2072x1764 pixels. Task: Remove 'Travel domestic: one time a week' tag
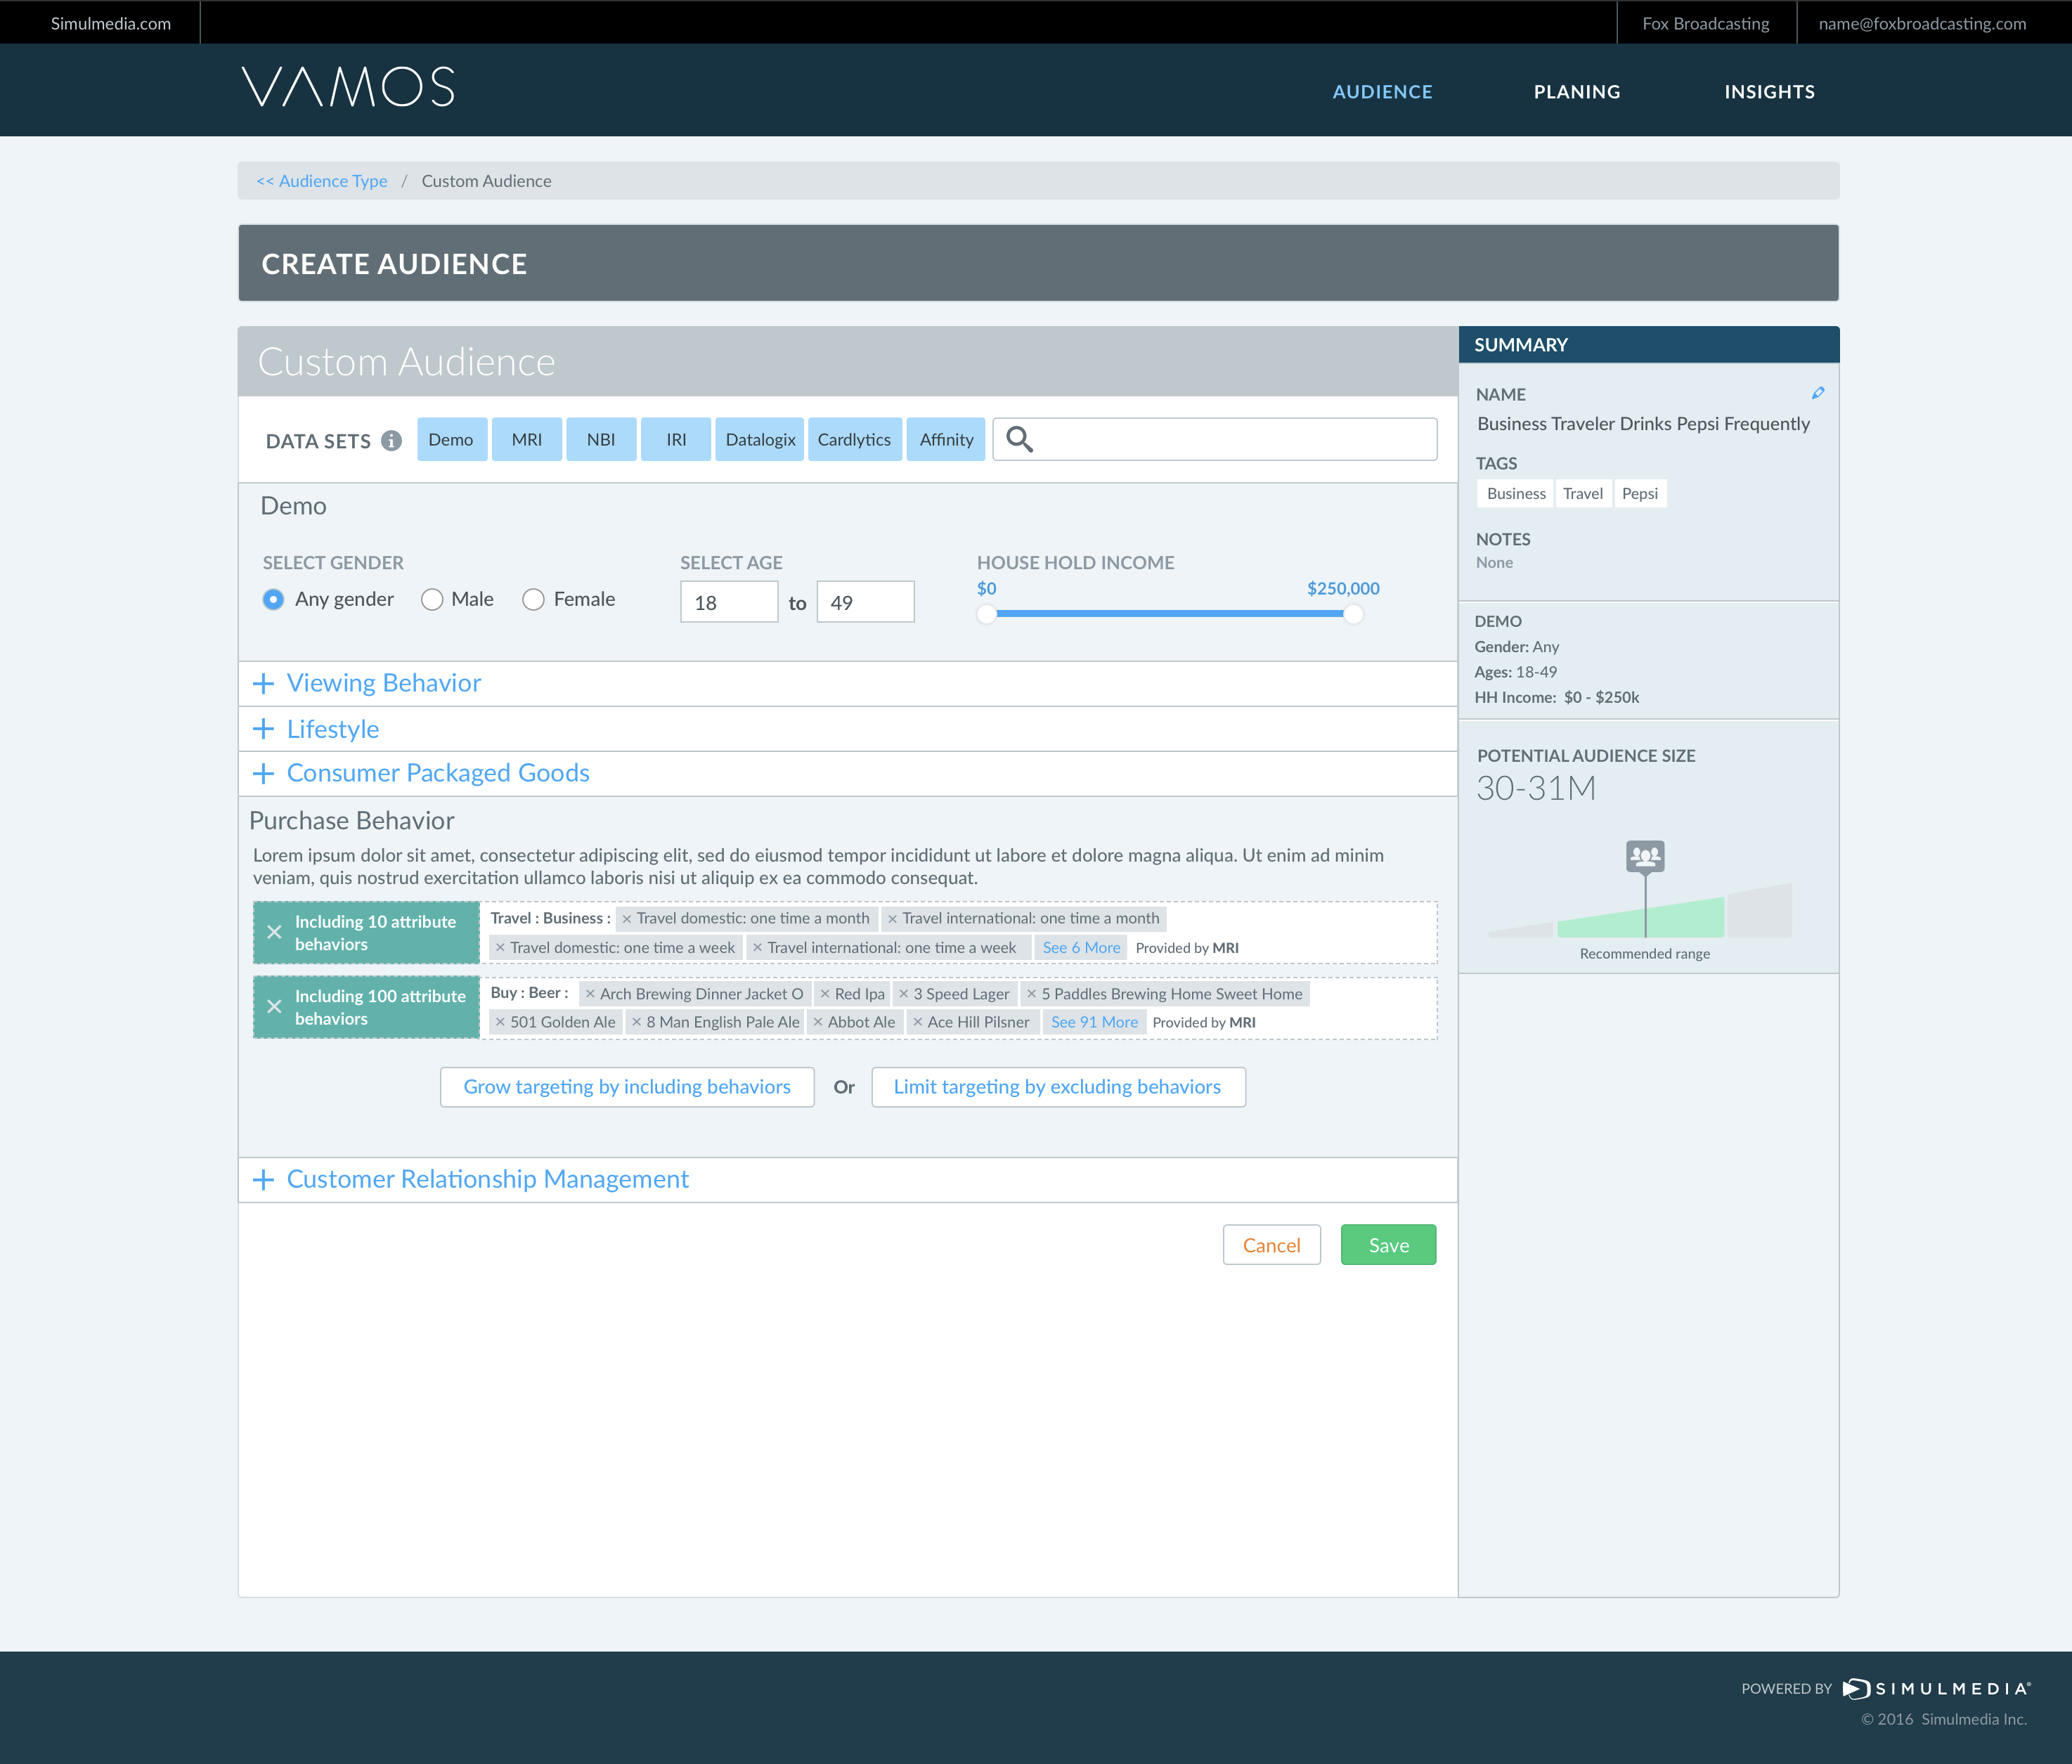(500, 948)
